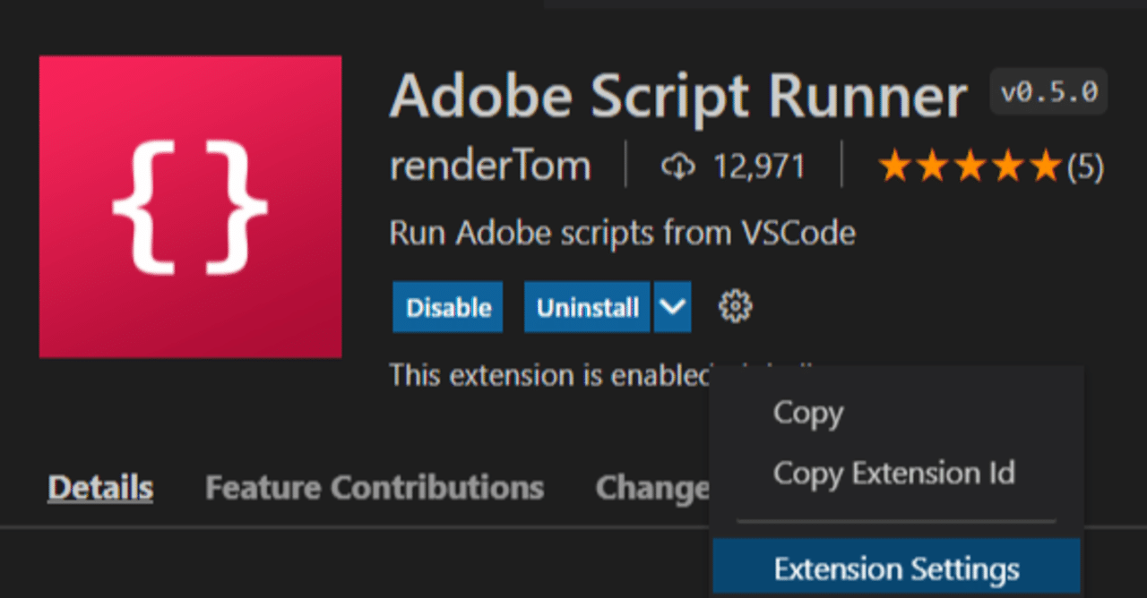Open the Feature Contributions tab
This screenshot has height=598, width=1147.
[375, 487]
